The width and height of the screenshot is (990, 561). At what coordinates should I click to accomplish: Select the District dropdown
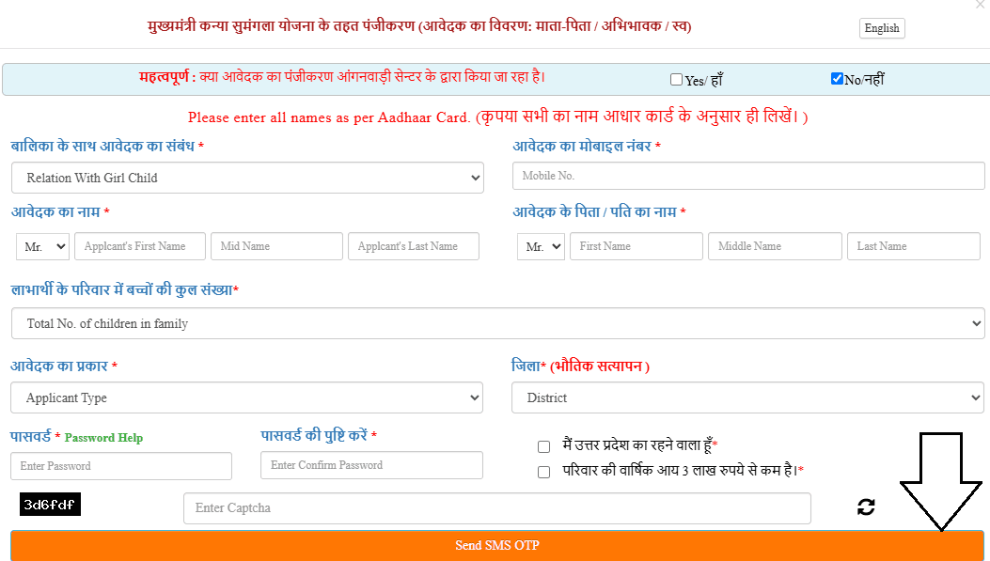point(747,397)
